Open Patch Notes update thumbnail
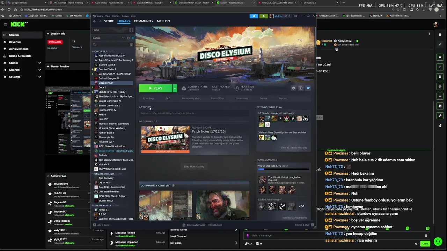 coord(165,139)
